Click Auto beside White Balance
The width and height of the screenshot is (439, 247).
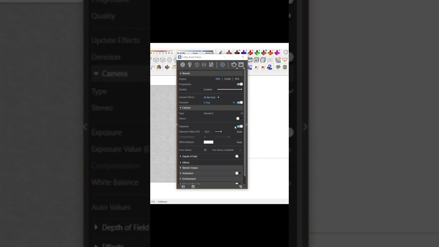(239, 142)
